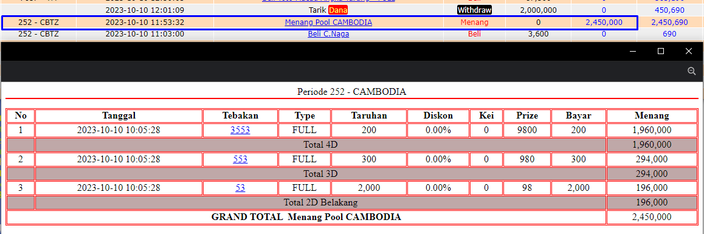Click the 2023-10-10 11:53:32 timestamp
Viewport: 704px width, 234px height.
(145, 22)
